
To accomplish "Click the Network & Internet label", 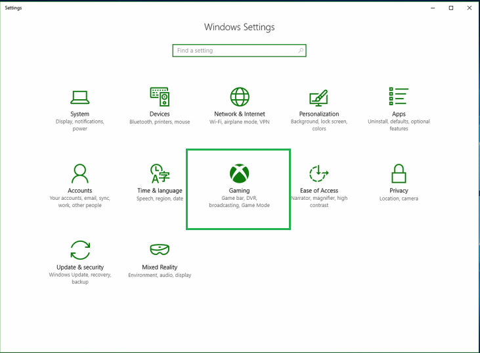I will pyautogui.click(x=240, y=114).
